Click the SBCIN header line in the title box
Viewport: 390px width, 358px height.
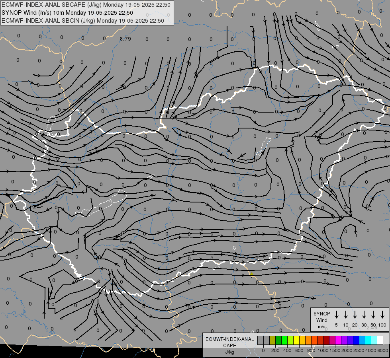(83, 21)
